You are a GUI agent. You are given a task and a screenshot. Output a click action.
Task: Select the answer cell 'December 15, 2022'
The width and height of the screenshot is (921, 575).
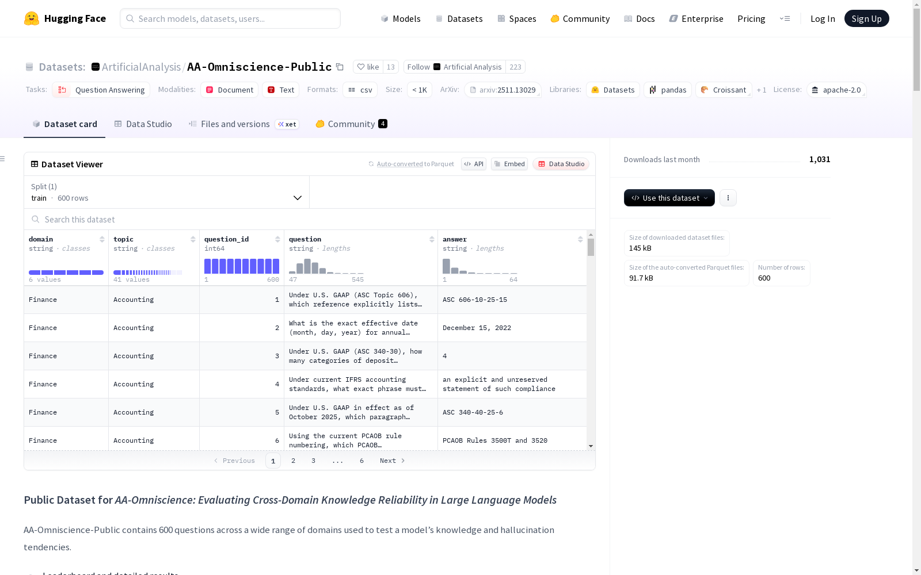512,328
